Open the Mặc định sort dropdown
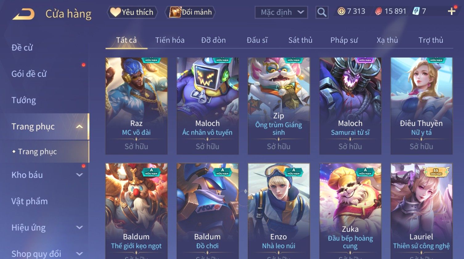Viewport: 464px width, 259px height. [x=281, y=12]
